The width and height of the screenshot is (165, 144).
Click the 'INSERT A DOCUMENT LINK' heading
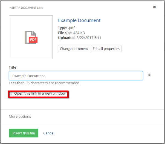tap(26, 8)
